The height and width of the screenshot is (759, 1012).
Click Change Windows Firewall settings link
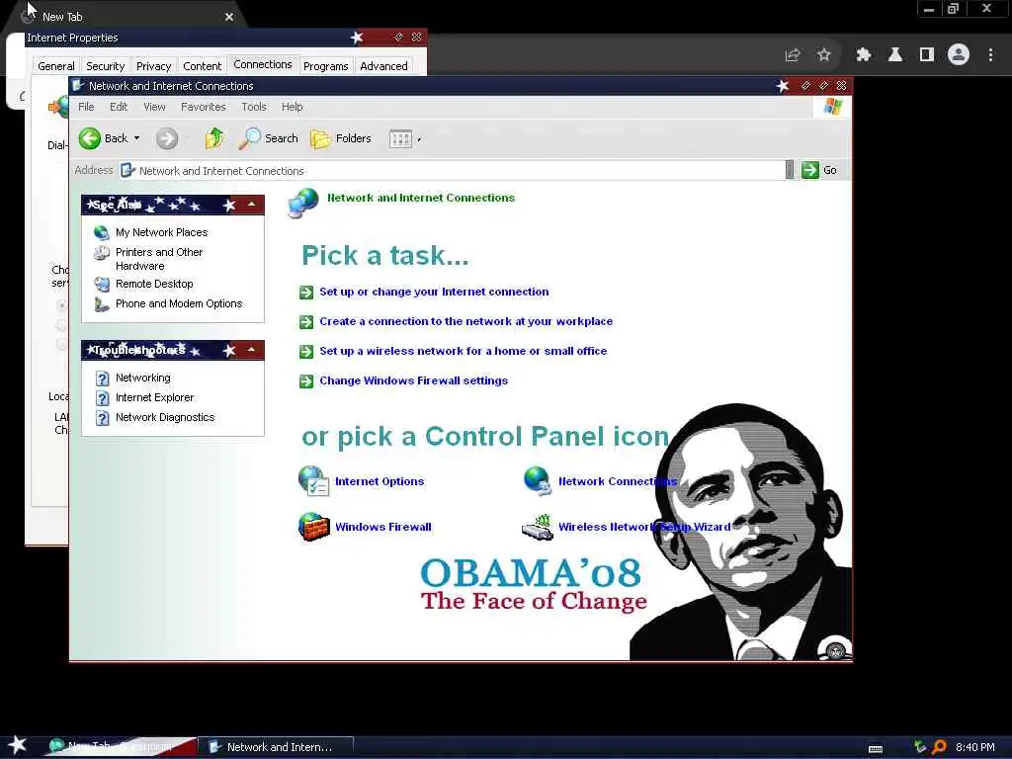coord(414,380)
